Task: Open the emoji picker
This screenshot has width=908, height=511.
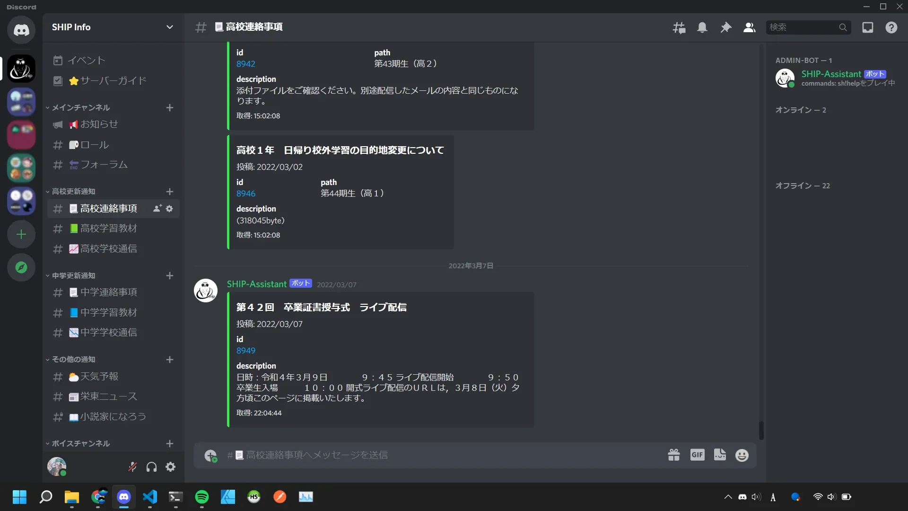Action: (742, 455)
